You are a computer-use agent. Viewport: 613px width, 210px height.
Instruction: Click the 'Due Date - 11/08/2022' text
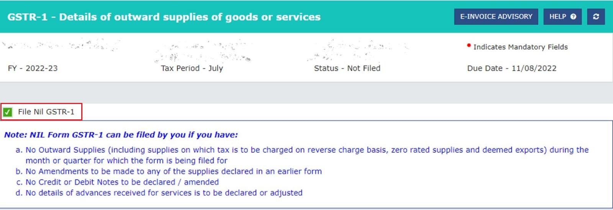click(x=511, y=68)
